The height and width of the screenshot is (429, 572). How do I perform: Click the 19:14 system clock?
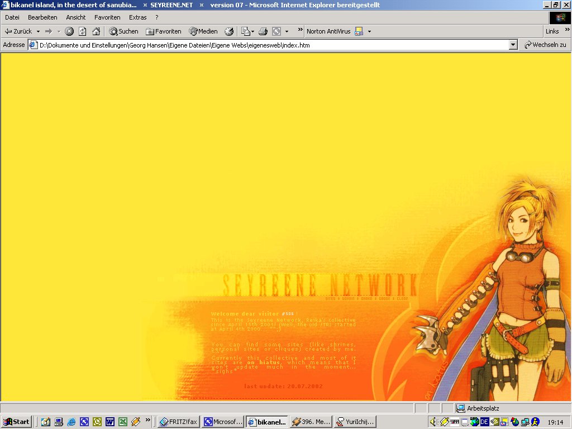coord(555,422)
